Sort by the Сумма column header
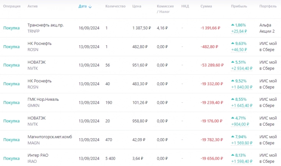This screenshot has width=281, height=166. coord(206,7)
